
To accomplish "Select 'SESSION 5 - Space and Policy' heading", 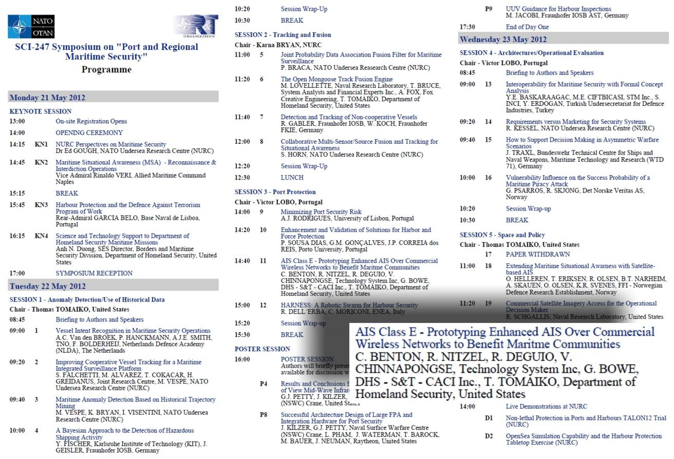I will coord(502,235).
